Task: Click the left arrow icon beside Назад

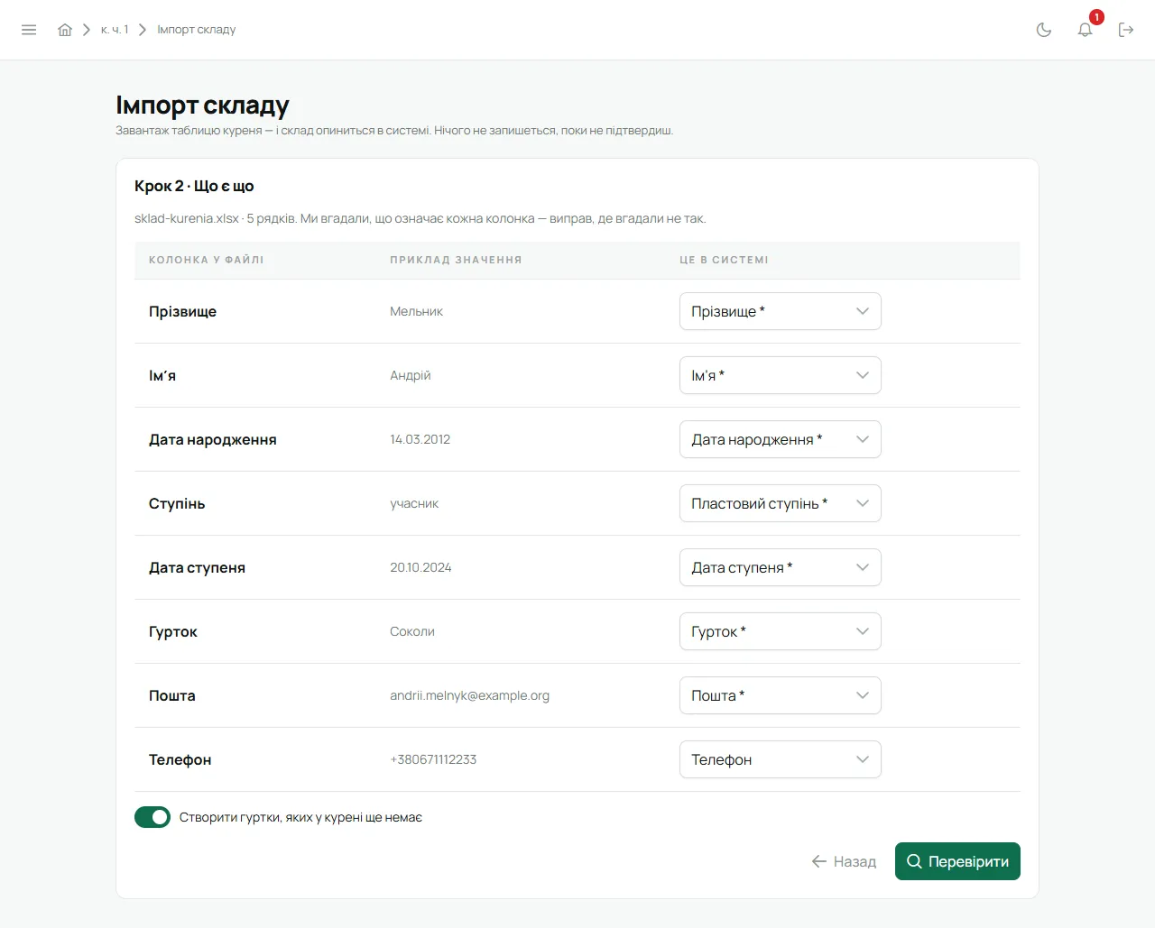Action: [x=819, y=861]
